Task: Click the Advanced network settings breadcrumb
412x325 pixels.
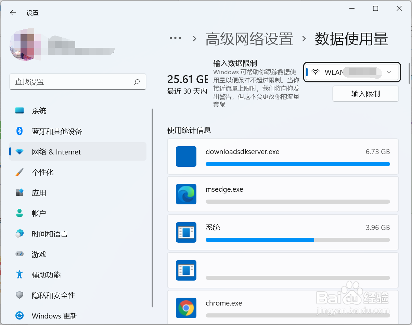Action: point(249,39)
